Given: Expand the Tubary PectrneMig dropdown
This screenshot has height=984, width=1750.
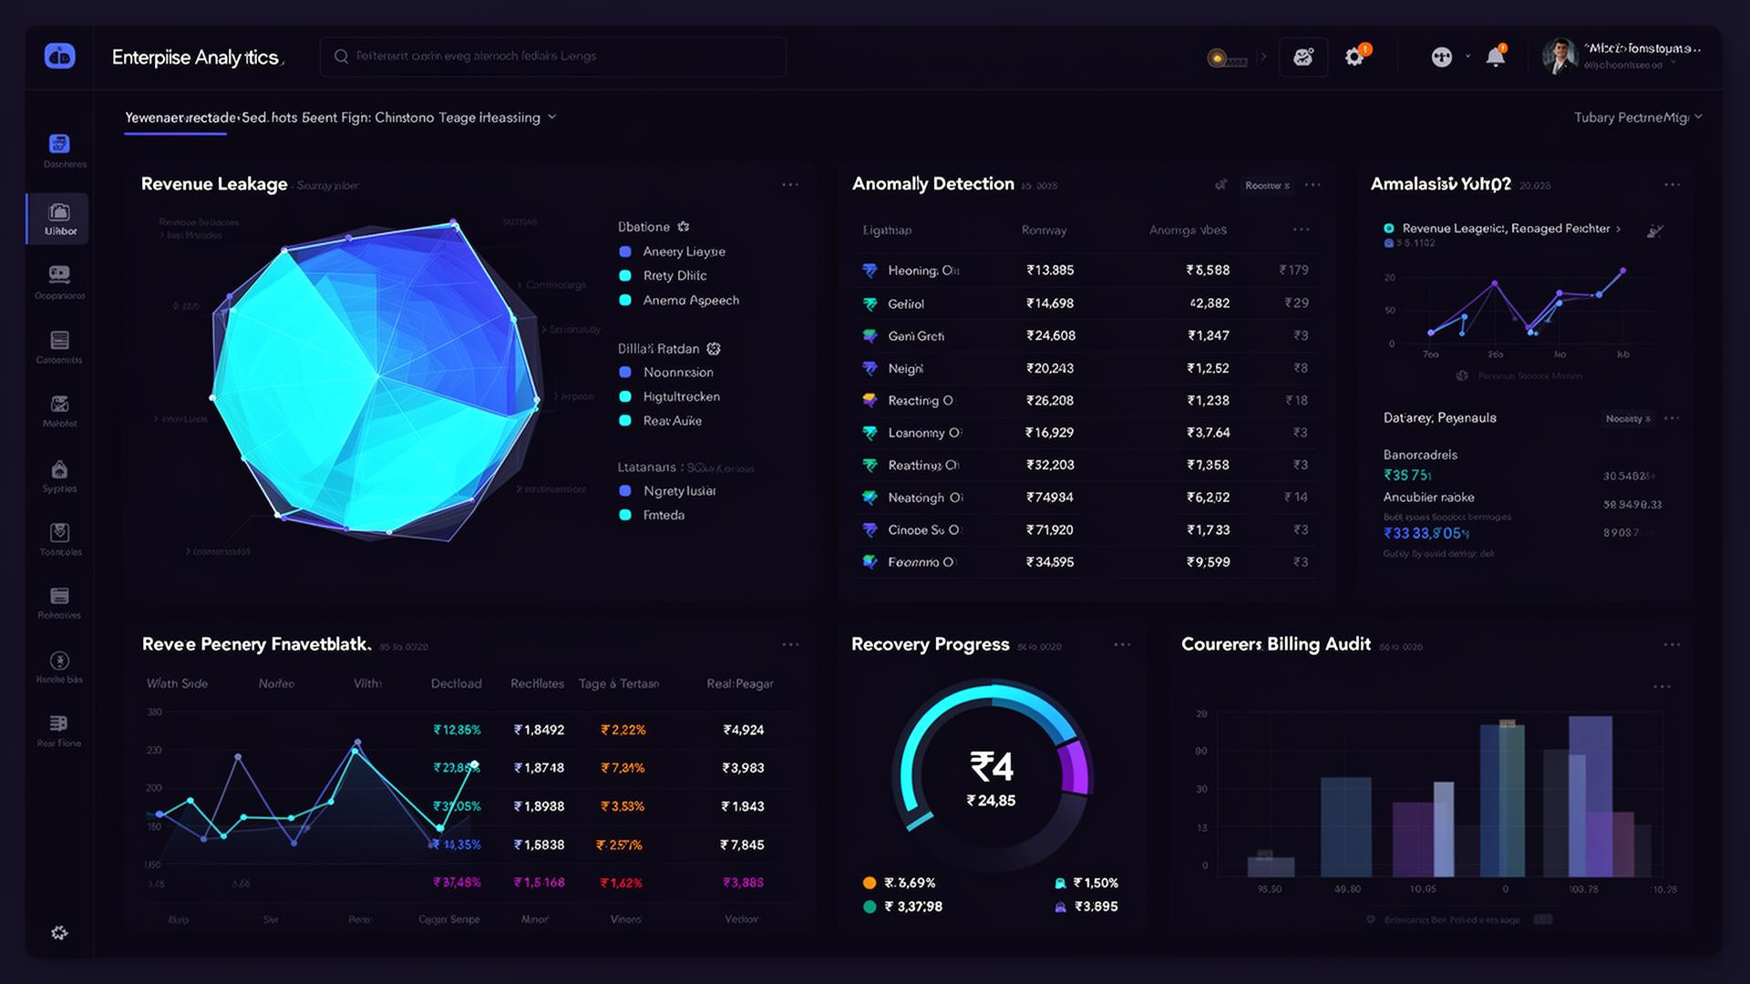Looking at the screenshot, I should click(1638, 118).
